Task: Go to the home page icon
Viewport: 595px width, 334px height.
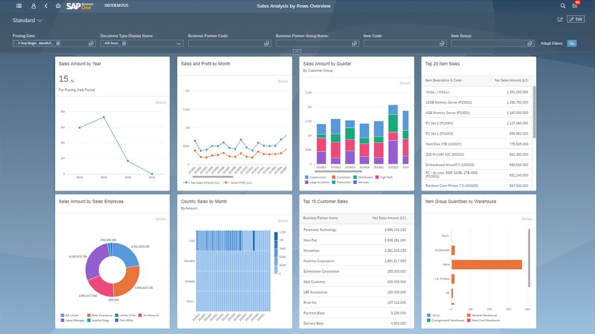Action: coord(58,6)
